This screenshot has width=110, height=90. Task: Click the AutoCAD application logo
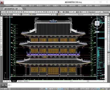click(x=2, y=2)
